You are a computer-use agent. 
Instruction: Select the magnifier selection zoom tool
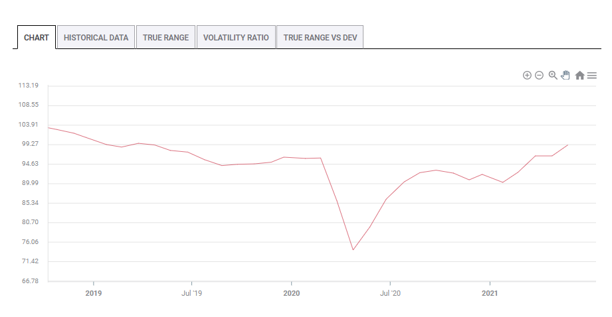[553, 75]
